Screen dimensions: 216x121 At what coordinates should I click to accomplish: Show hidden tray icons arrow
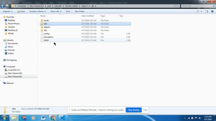pyautogui.click(x=185, y=118)
